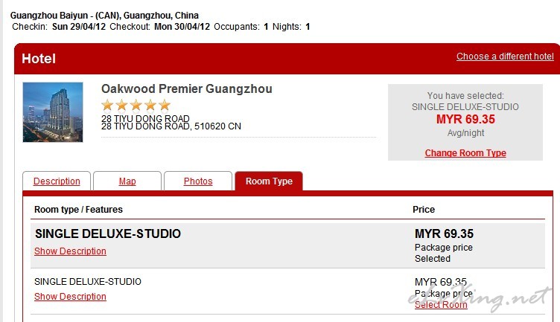This screenshot has height=322, width=560.
Task: Click the Price column header
Action: click(424, 210)
